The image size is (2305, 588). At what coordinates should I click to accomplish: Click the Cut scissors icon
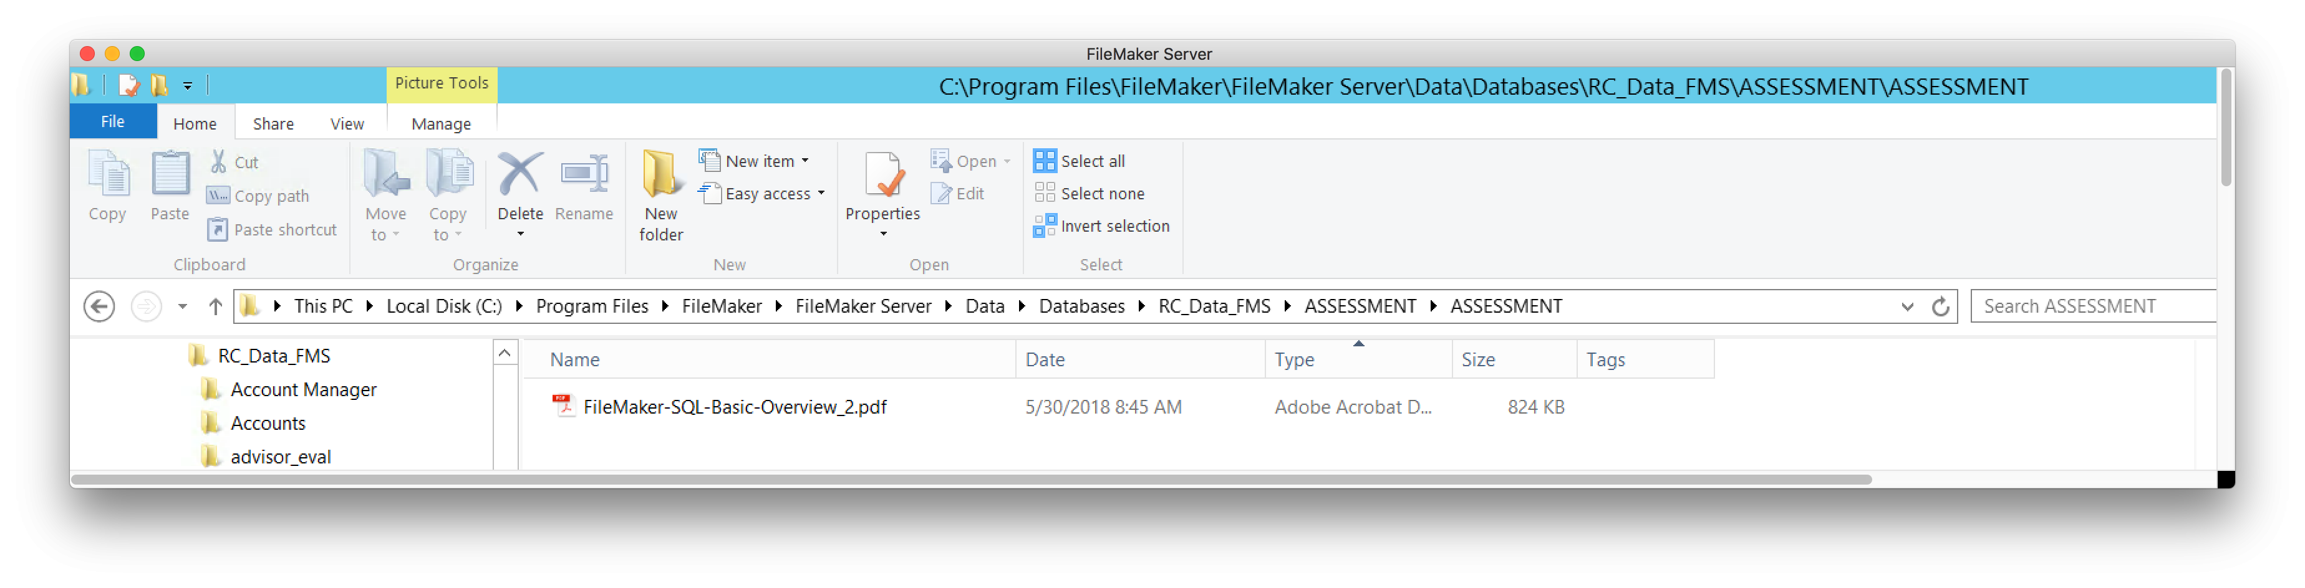(x=218, y=162)
